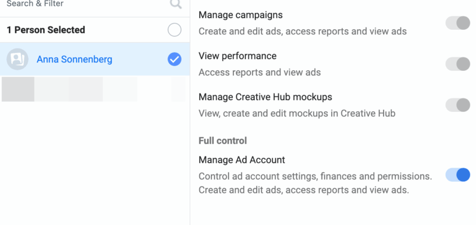Click the description under Manage campaigns
Screen dimensions: 476x225
[302, 31]
